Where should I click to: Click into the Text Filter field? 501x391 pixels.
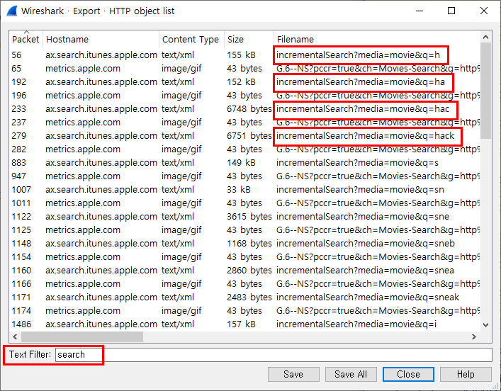pos(274,355)
